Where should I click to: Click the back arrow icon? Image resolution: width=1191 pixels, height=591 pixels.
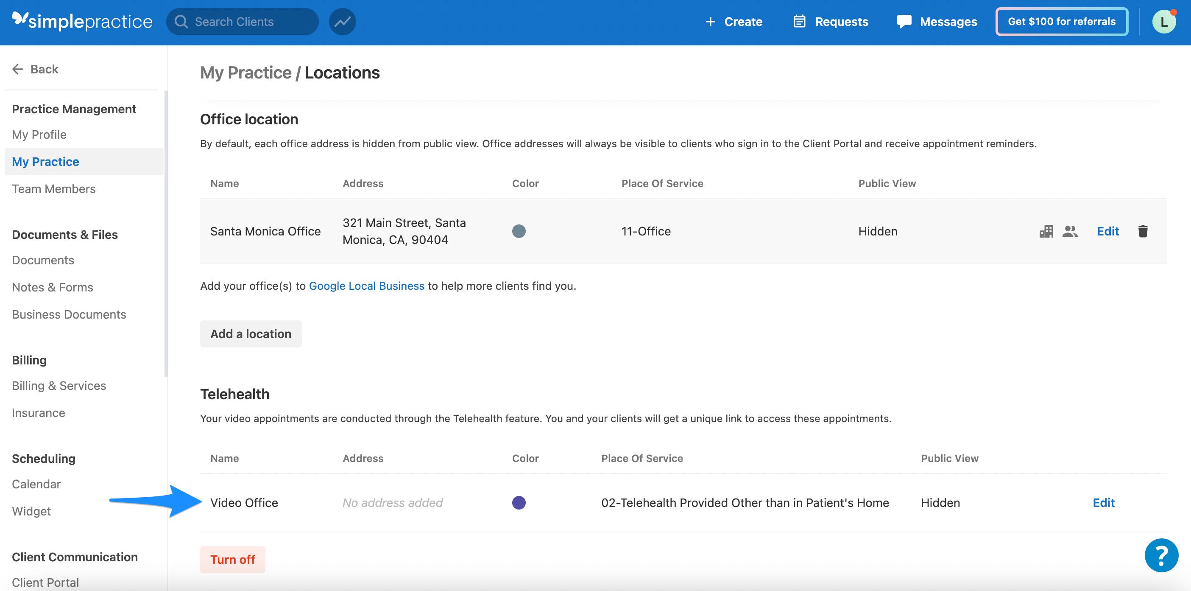pyautogui.click(x=17, y=70)
